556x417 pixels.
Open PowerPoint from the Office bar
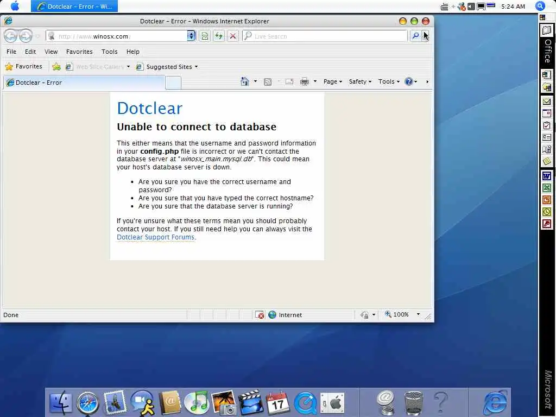546,200
